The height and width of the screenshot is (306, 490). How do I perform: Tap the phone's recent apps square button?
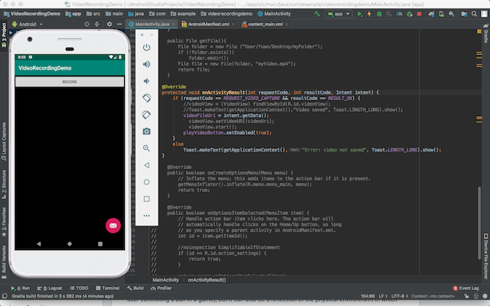(x=100, y=244)
